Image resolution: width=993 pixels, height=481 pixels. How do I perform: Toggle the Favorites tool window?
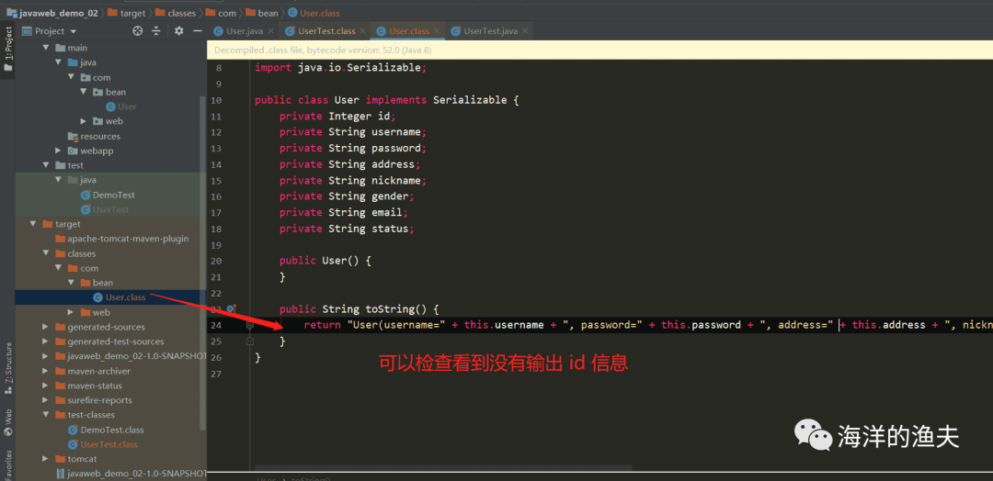tap(7, 464)
